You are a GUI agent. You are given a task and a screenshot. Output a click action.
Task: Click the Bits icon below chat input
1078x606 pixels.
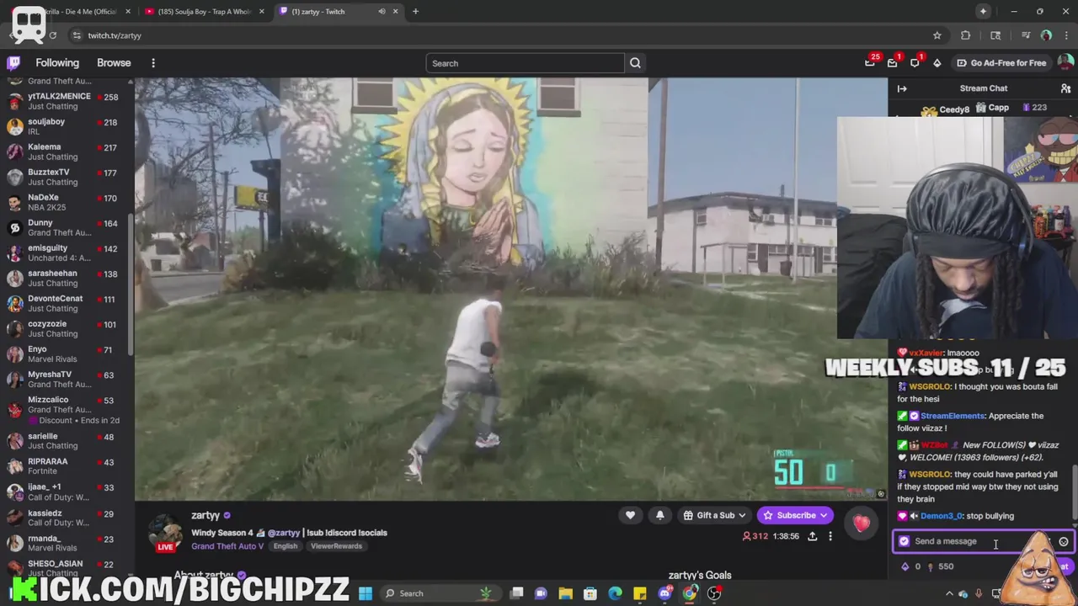(x=905, y=566)
